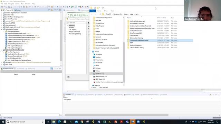Collapse the OptimisationTrainingRecorded project node
This screenshot has width=221, height=124.
2,50
